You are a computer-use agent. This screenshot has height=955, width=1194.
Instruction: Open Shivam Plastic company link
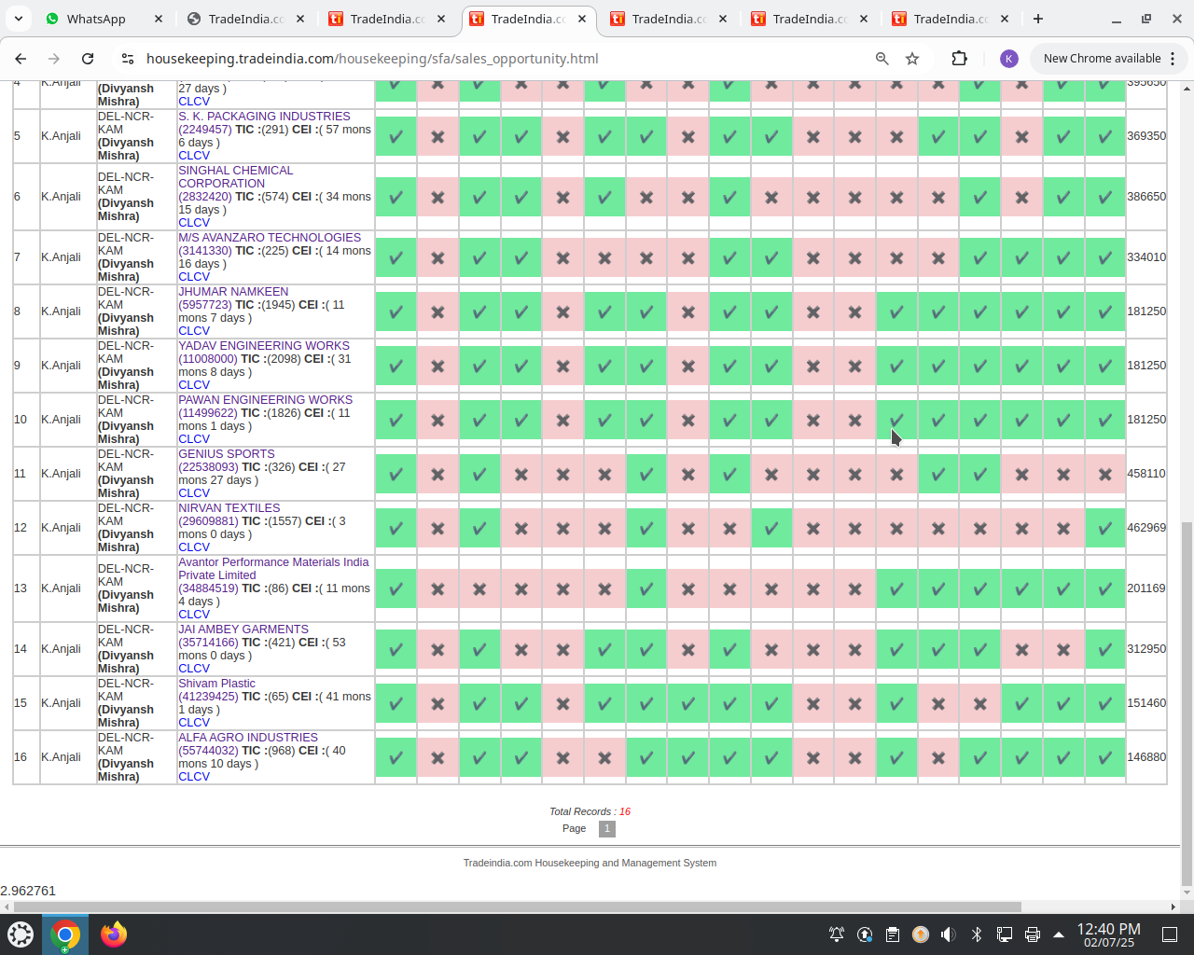(x=216, y=684)
